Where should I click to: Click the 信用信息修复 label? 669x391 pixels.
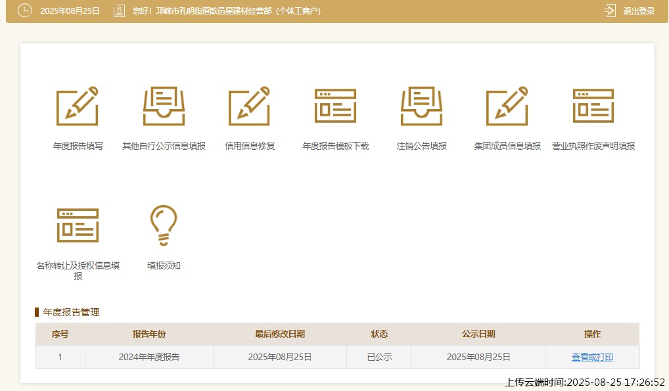coord(250,146)
